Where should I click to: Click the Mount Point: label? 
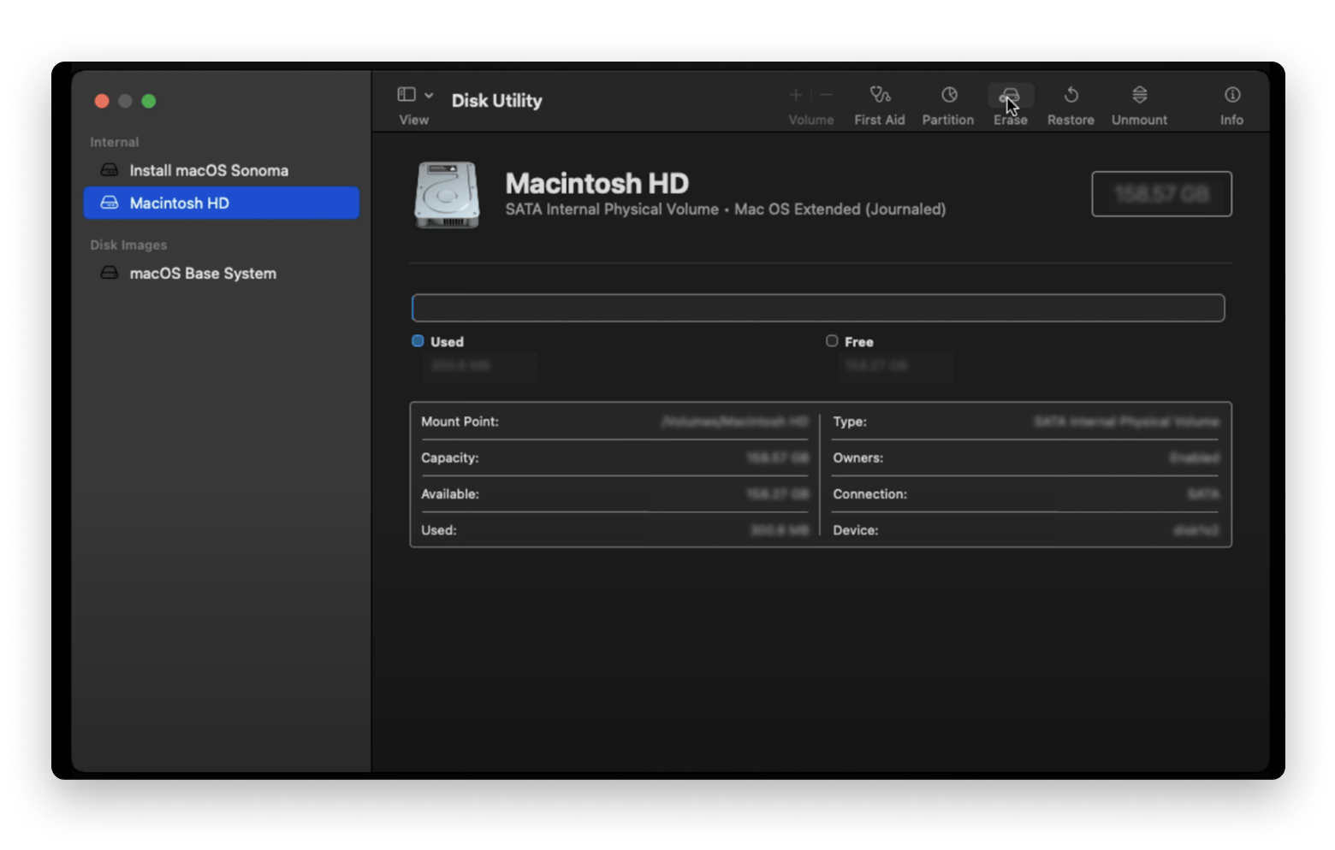click(460, 422)
